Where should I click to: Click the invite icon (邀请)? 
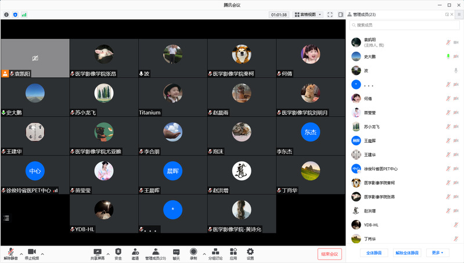click(135, 253)
